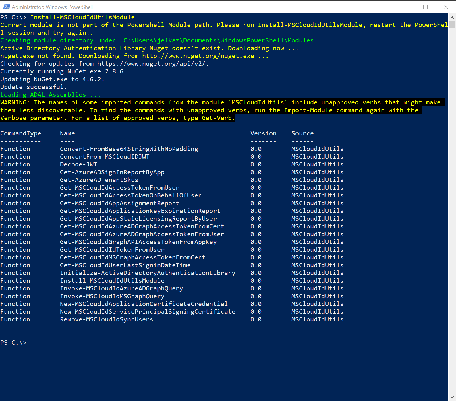The image size is (456, 401).
Task: Click Get-MSCloudIdAccessTokenOnBehalfOfUser function name
Action: click(131, 195)
